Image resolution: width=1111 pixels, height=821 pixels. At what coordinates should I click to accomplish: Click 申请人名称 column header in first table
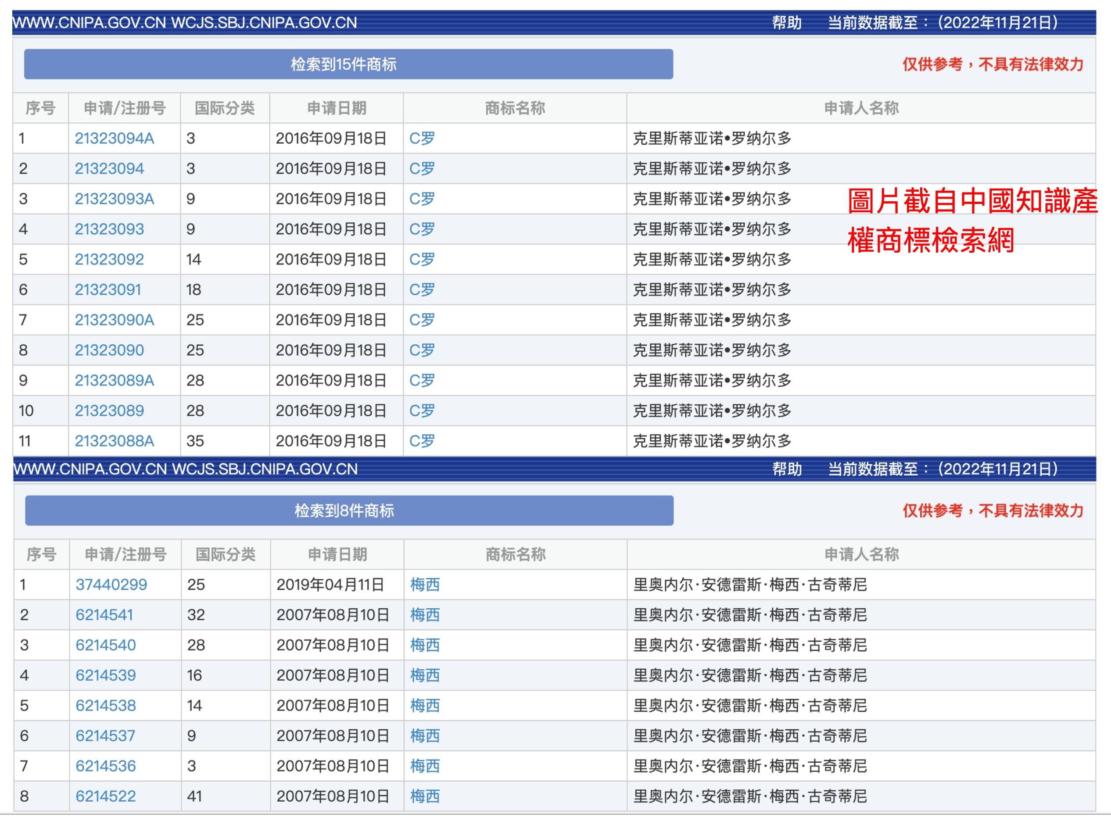pos(861,108)
